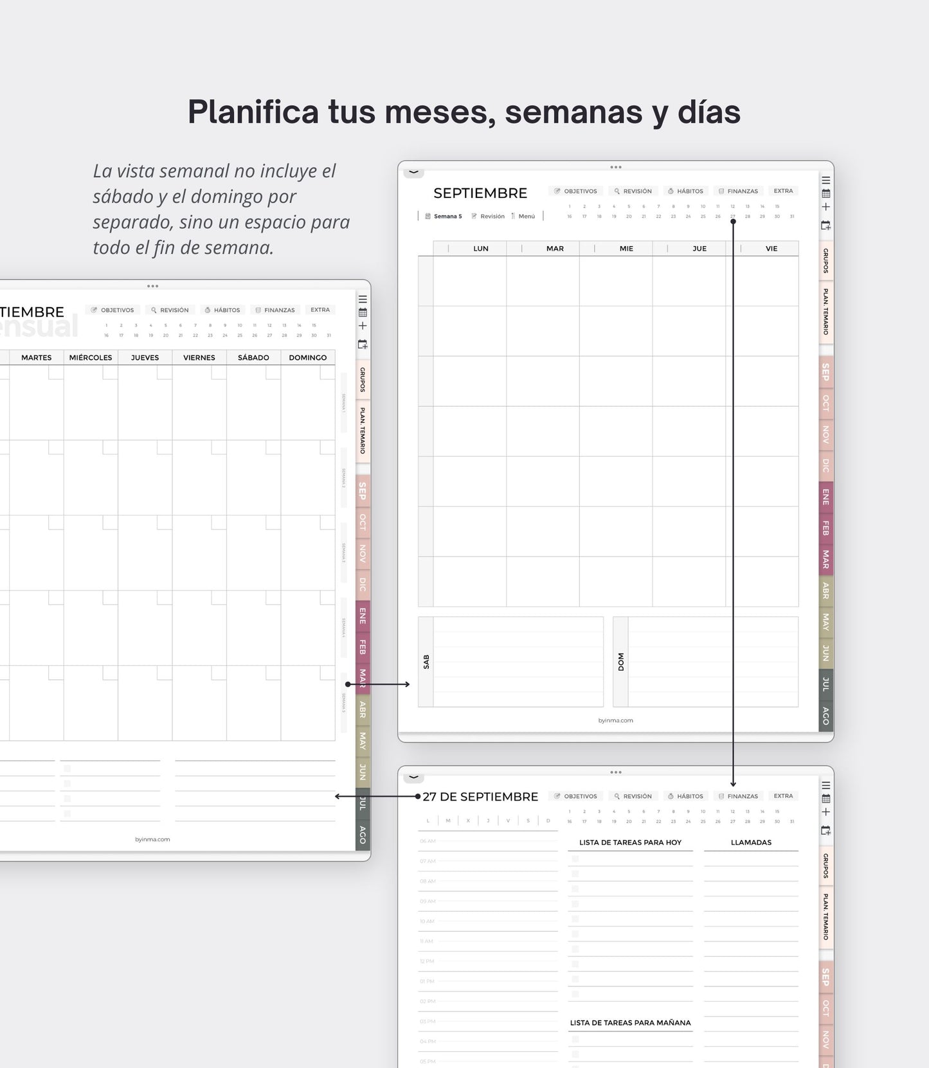Open EXTRA in the weekly planner header

783,191
